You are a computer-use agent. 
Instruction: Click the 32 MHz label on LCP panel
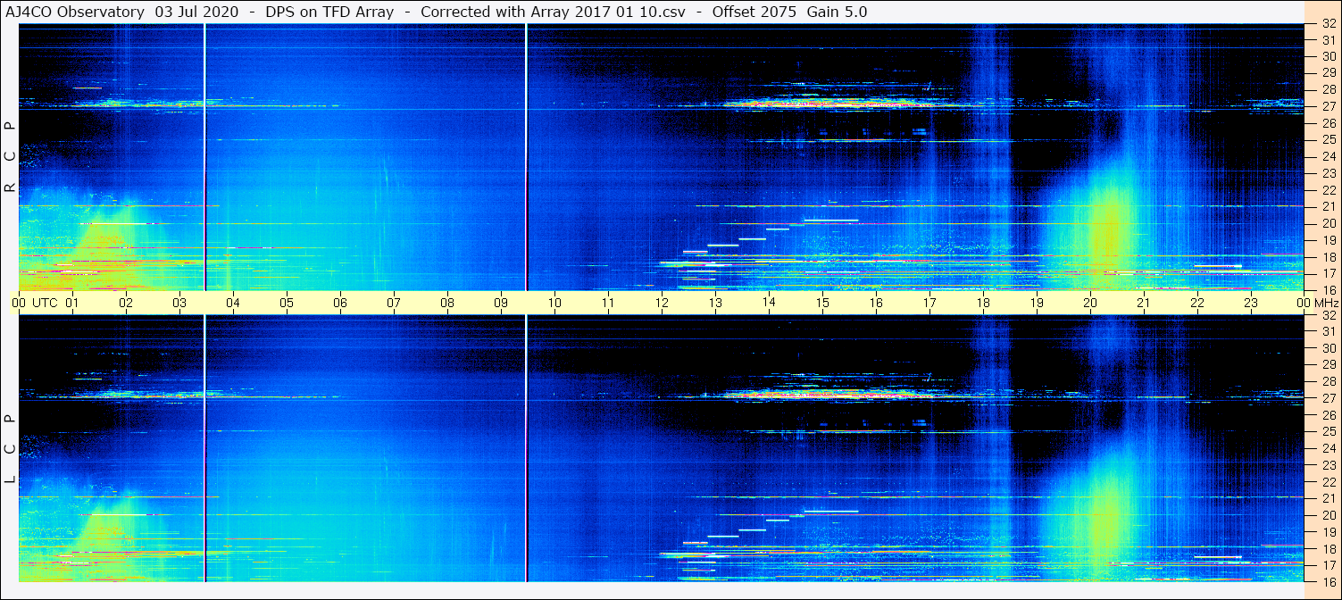click(x=1328, y=315)
